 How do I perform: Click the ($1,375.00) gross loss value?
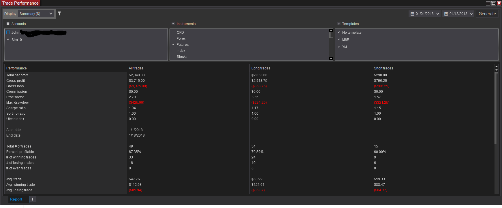point(138,86)
